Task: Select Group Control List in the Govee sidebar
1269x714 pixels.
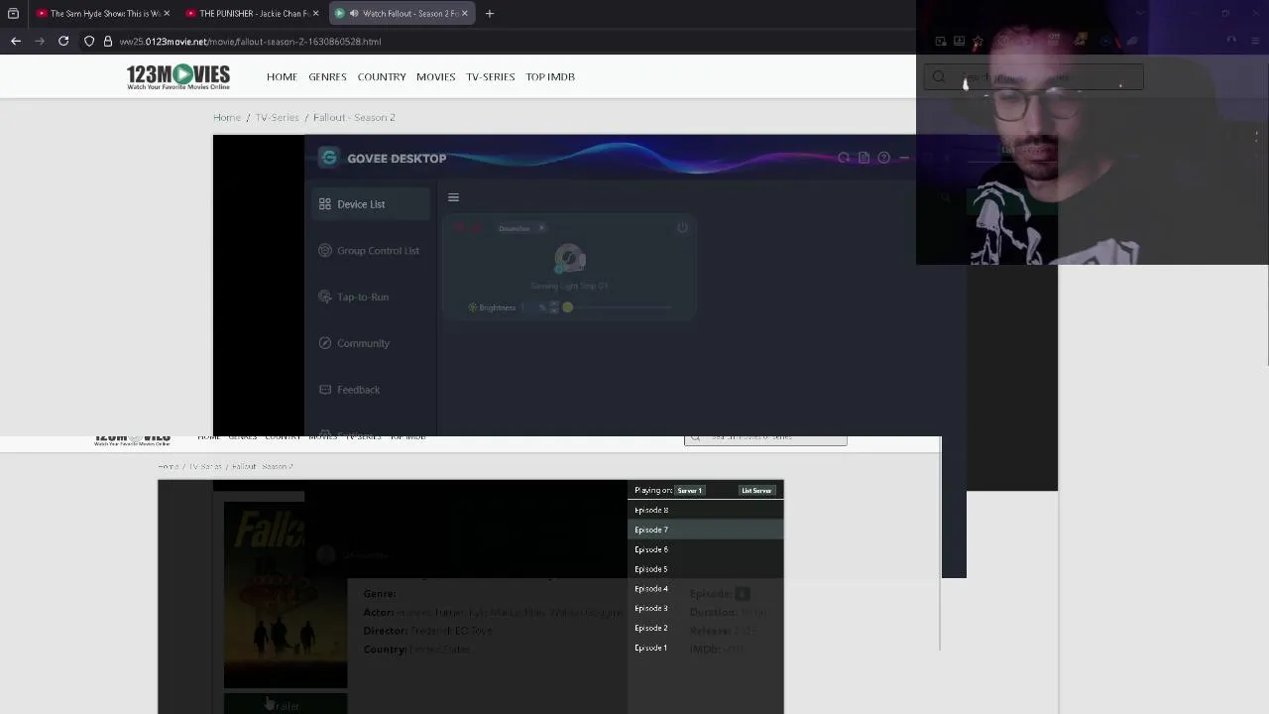Action: pos(370,251)
